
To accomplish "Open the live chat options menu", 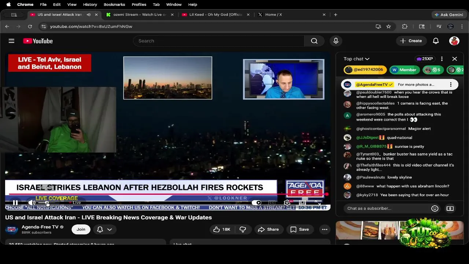I will click(442, 59).
